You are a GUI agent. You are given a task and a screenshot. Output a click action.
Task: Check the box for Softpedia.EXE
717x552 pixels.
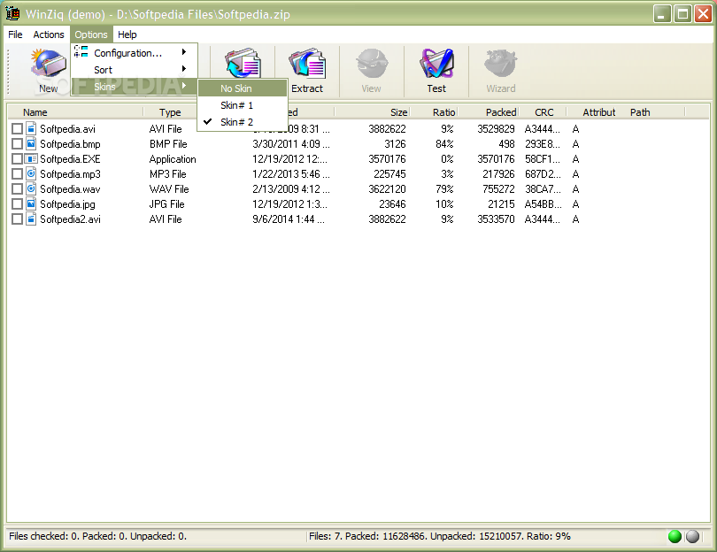pyautogui.click(x=17, y=159)
